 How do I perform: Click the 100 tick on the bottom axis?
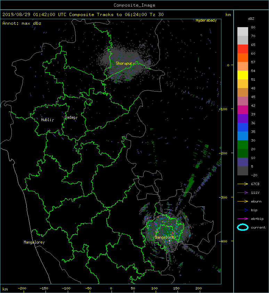154,288
